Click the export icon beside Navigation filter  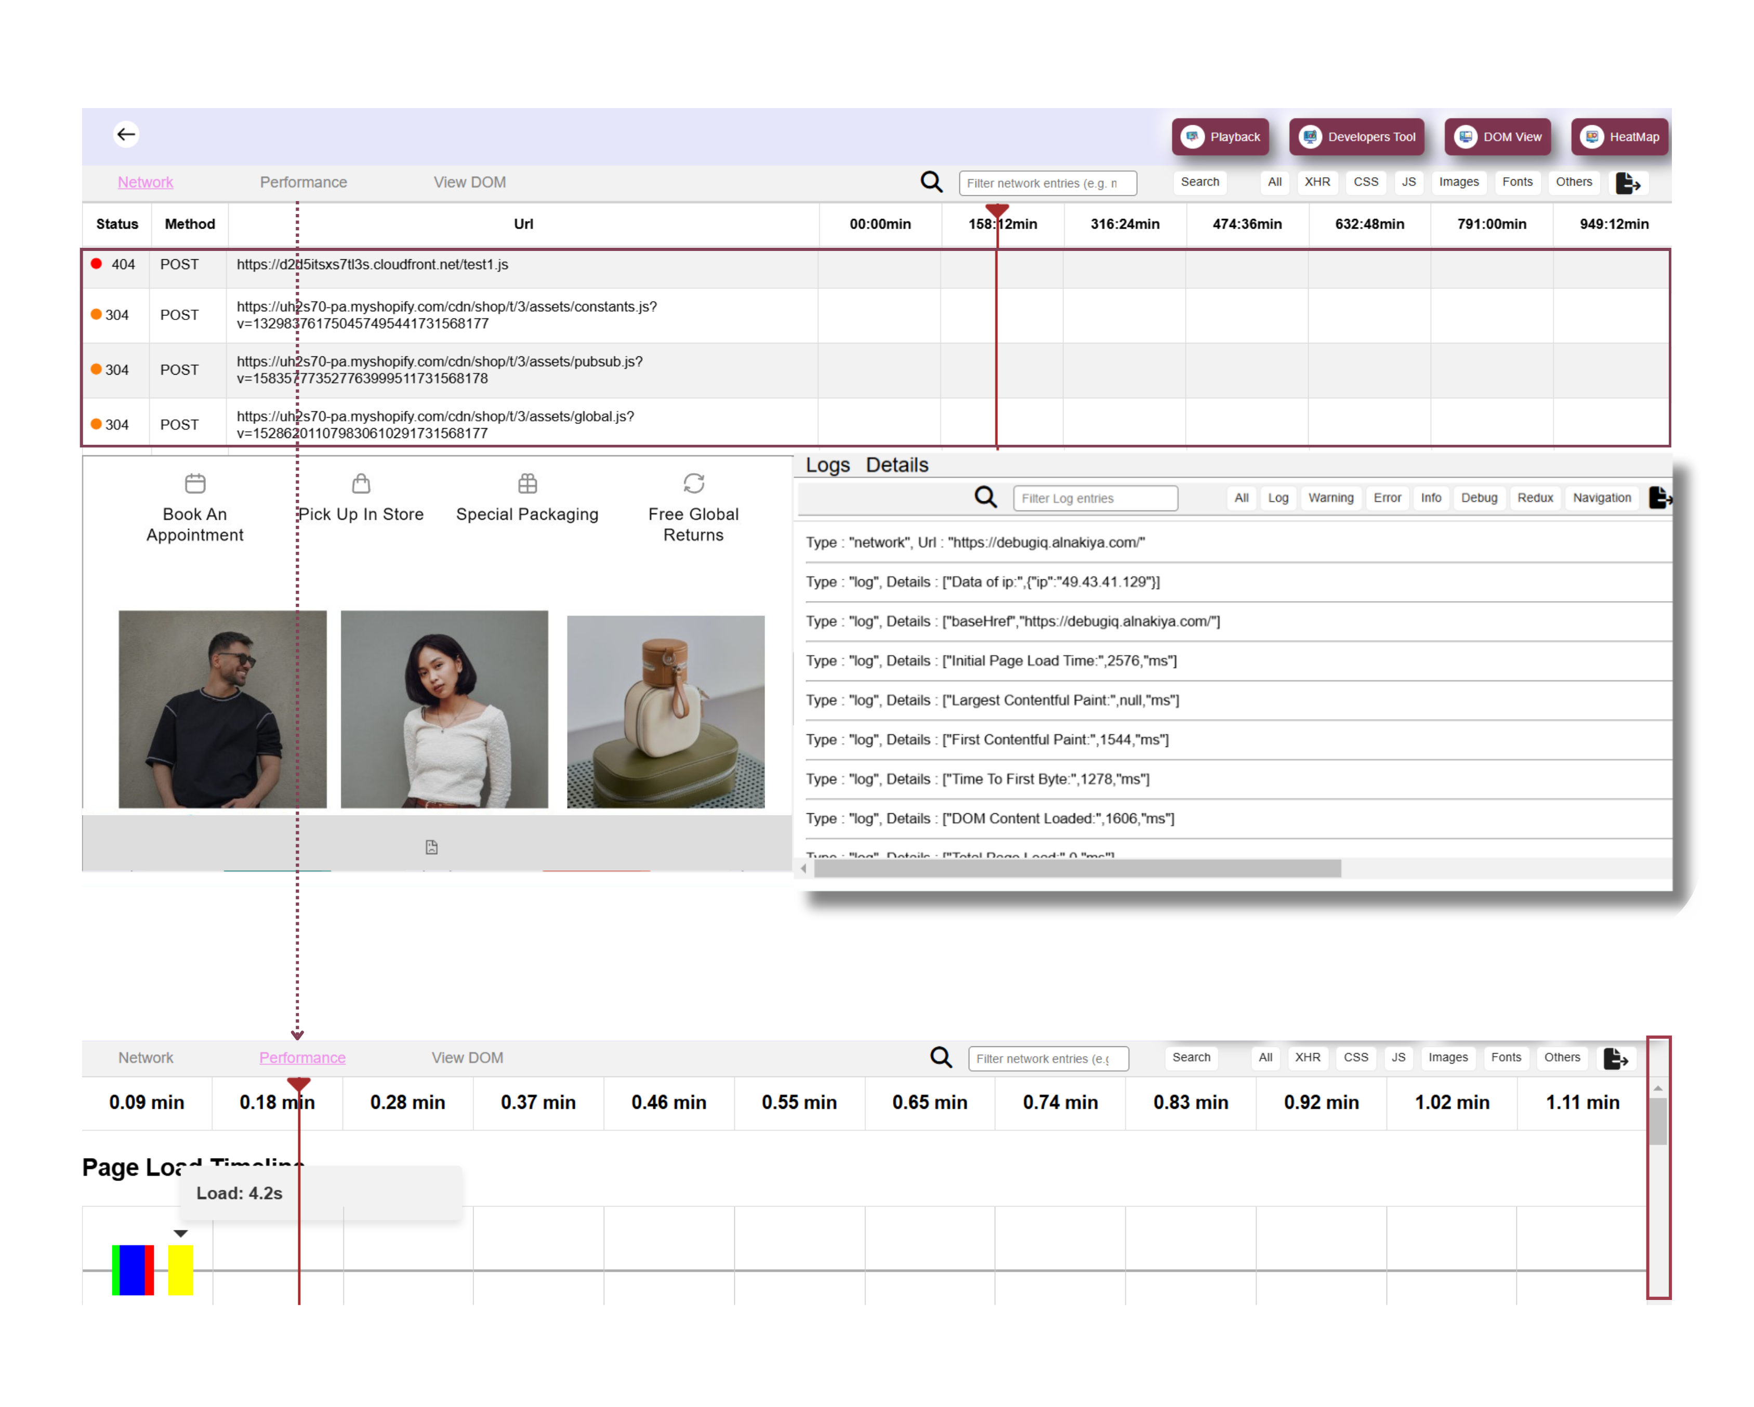(1659, 497)
